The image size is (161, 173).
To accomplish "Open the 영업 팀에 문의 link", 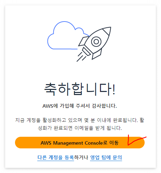I will point(106,158).
